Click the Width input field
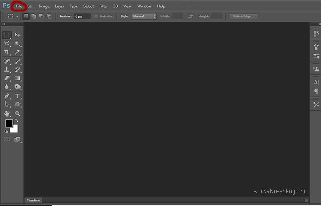This screenshot has width=321, height=206. pos(177,17)
